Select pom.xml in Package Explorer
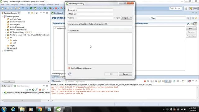Image resolution: width=199 pixels, height=112 pixels. (13, 48)
